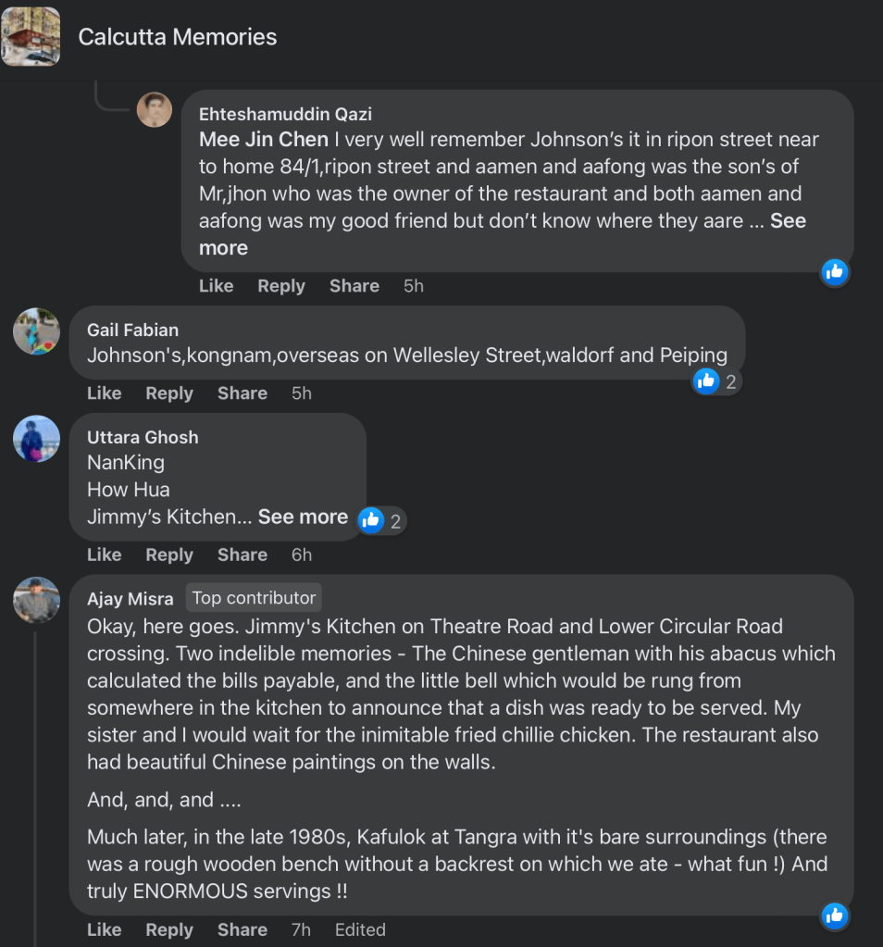
Task: Like Uttara Ghosh's comment
Action: (104, 554)
